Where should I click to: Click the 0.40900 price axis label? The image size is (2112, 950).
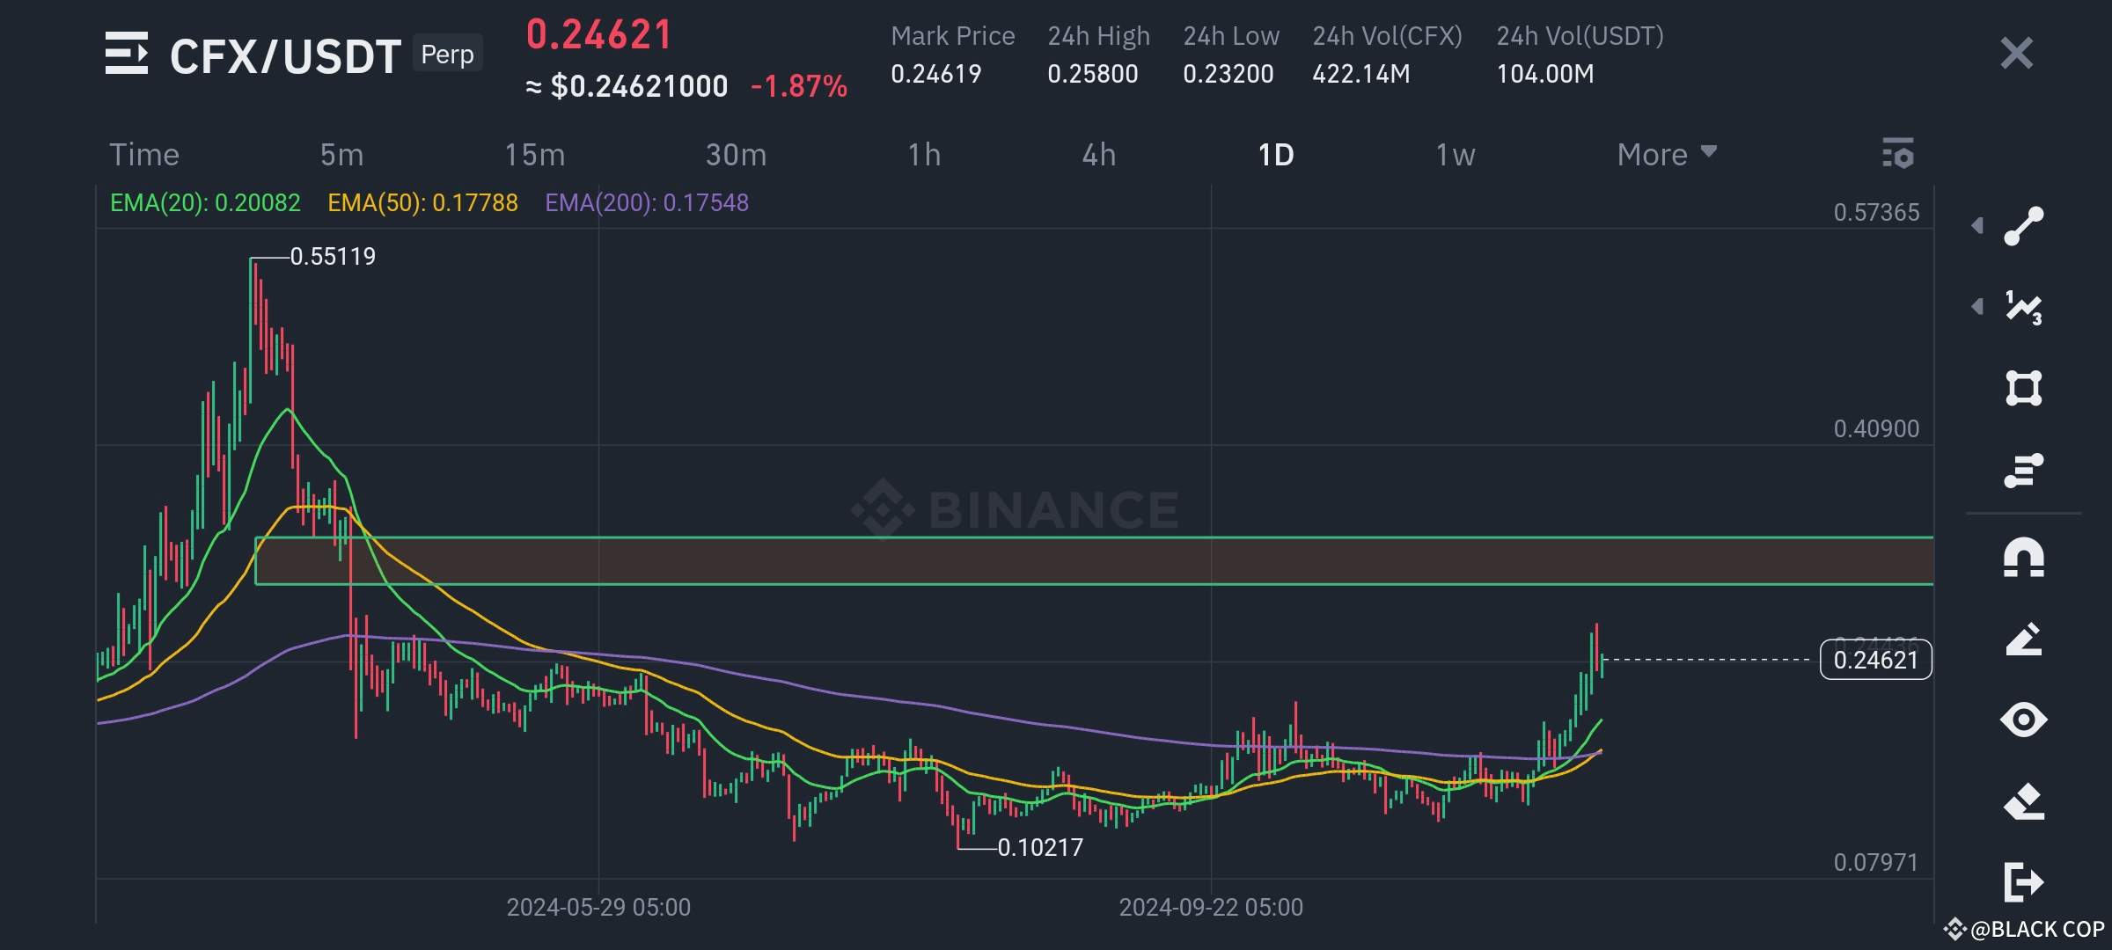pyautogui.click(x=1876, y=428)
